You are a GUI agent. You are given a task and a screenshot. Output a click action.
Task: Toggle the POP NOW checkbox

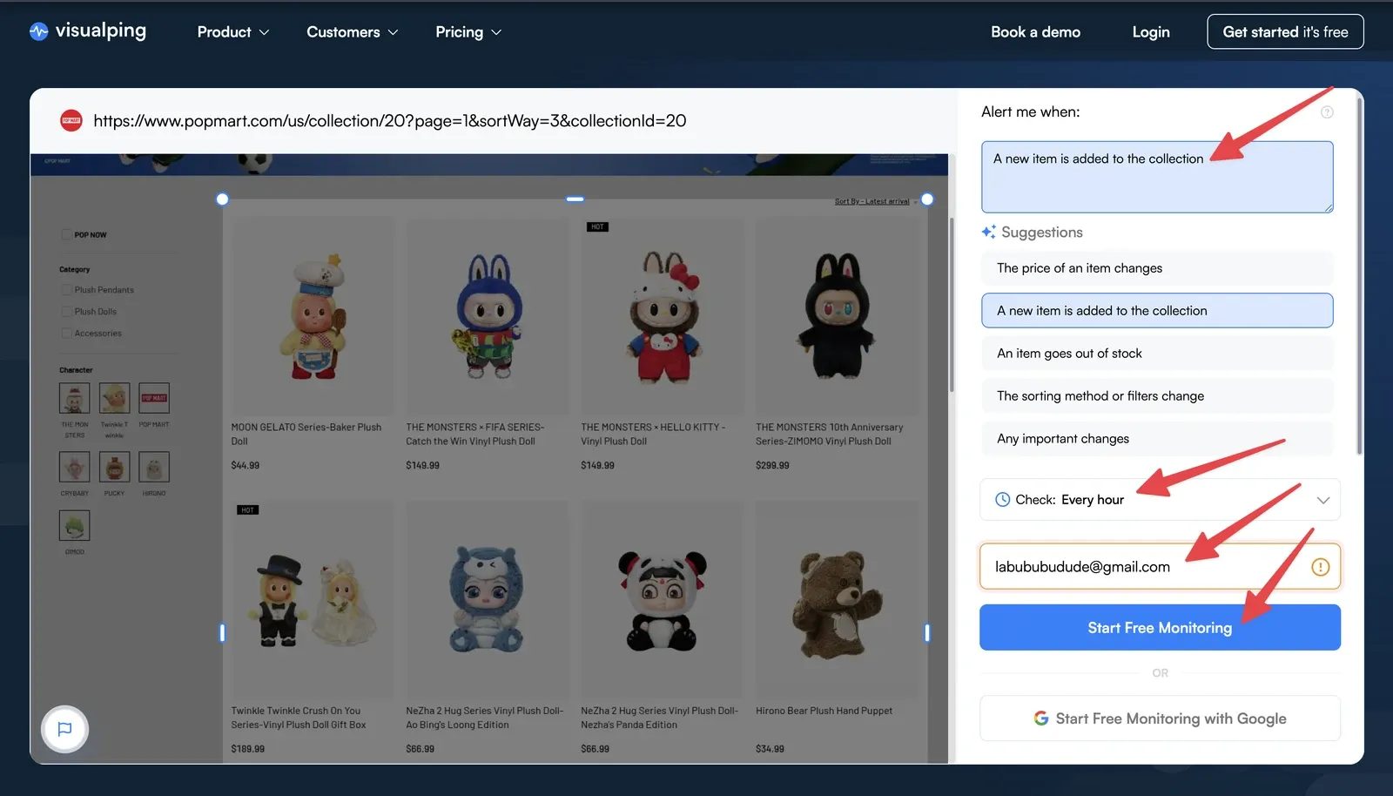click(x=66, y=235)
